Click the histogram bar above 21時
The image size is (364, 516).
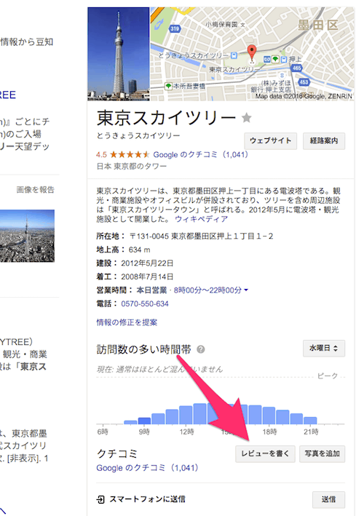click(310, 421)
